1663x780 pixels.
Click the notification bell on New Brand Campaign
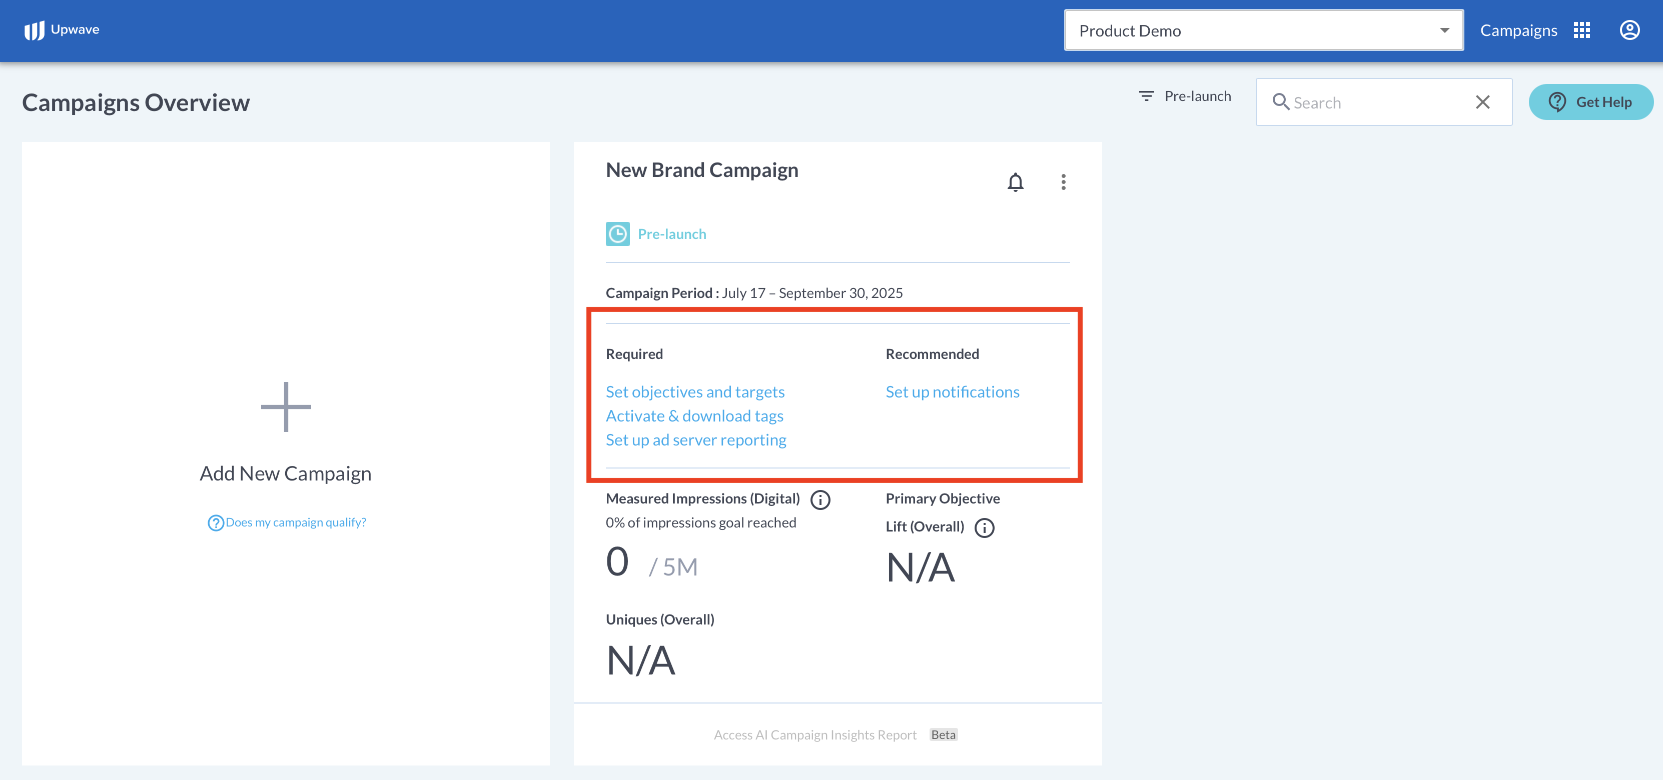pyautogui.click(x=1015, y=182)
